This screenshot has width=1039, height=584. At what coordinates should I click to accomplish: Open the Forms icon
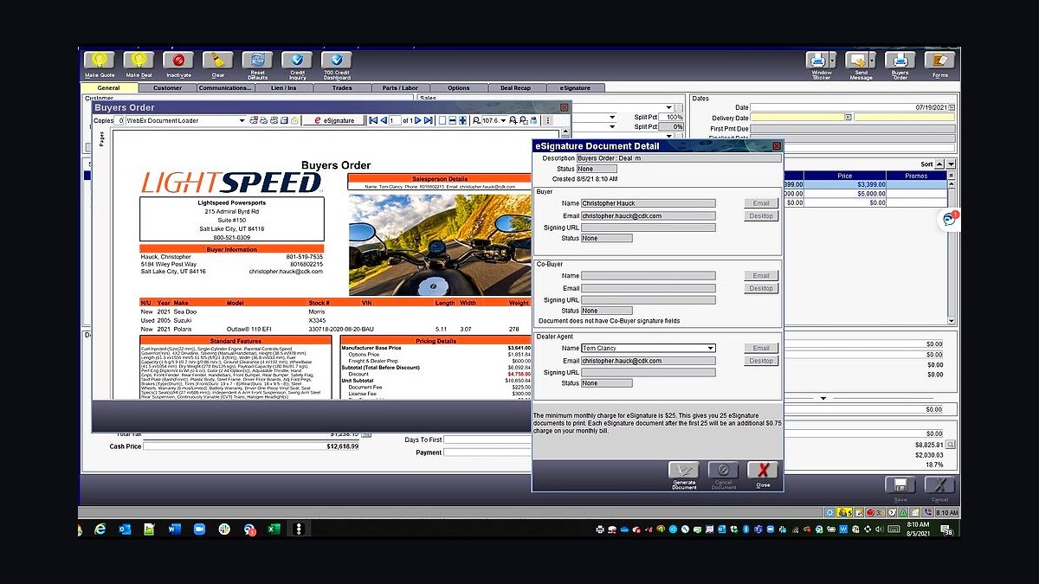pos(939,61)
